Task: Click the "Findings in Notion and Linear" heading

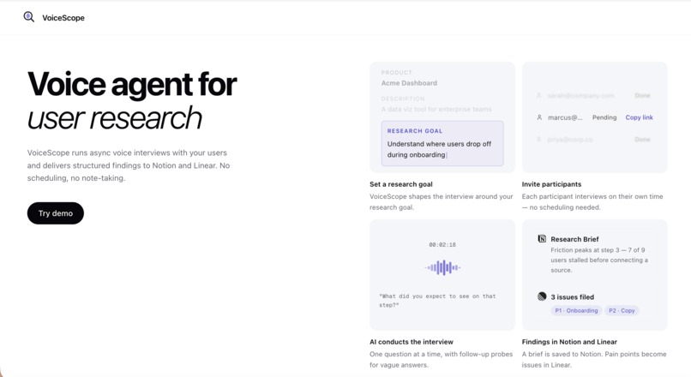Action: click(x=569, y=342)
